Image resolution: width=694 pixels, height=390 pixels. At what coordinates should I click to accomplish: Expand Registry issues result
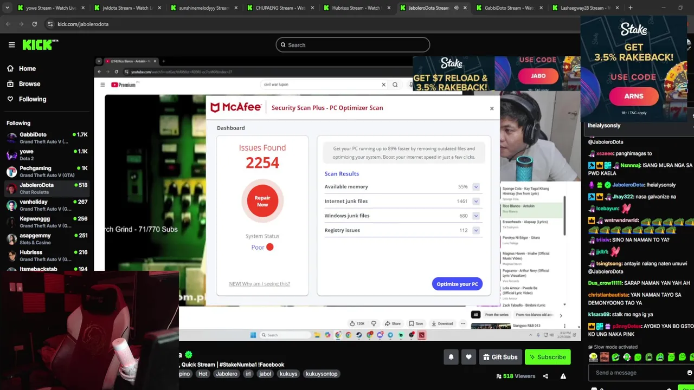[475, 230]
